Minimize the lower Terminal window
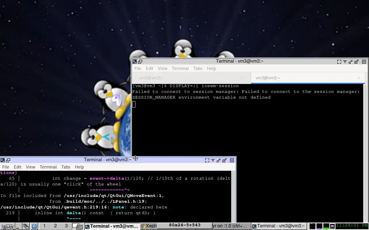The width and height of the screenshot is (369, 230). pos(219,160)
